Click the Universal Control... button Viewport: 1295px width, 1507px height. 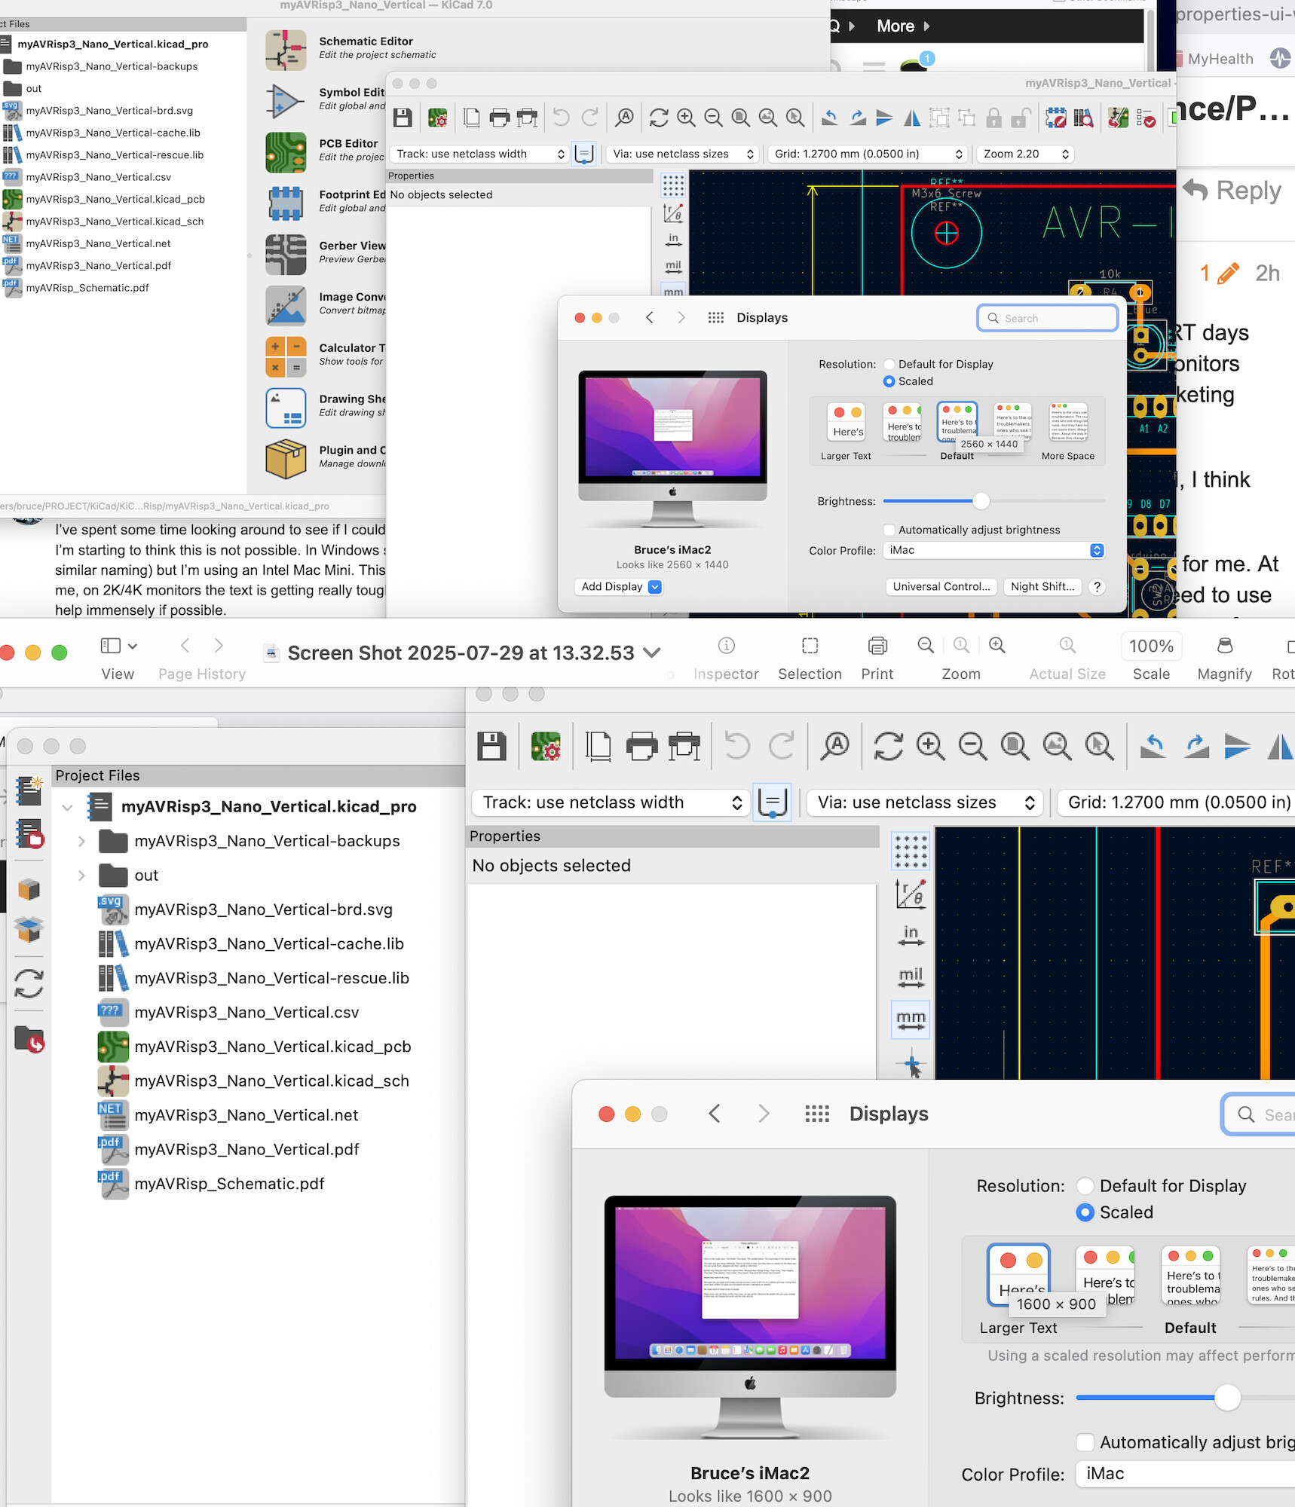(x=941, y=587)
